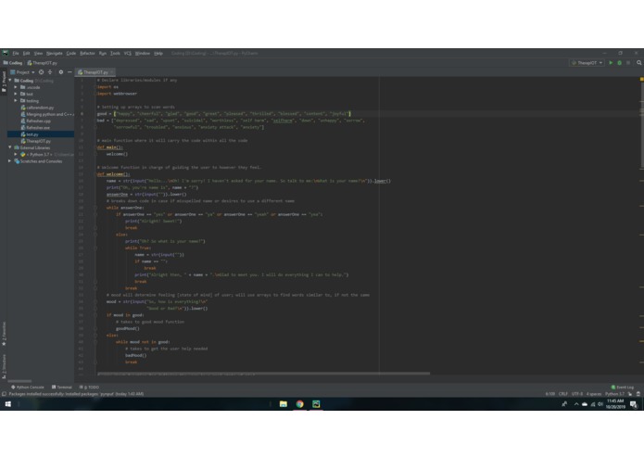Click the stop button in the run toolbar

point(628,63)
